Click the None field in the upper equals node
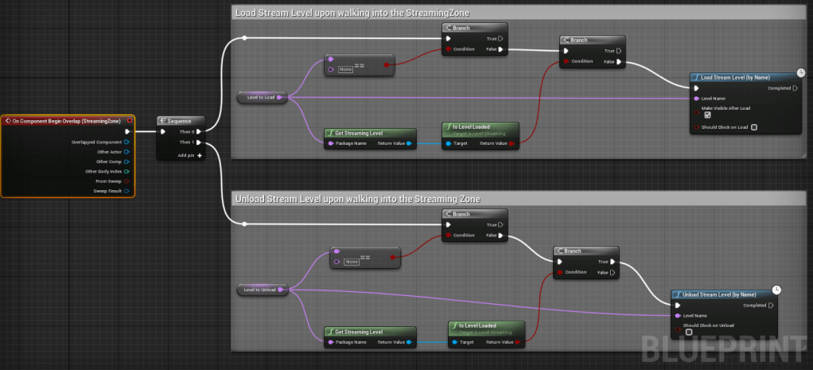The width and height of the screenshot is (813, 370). pyautogui.click(x=345, y=69)
